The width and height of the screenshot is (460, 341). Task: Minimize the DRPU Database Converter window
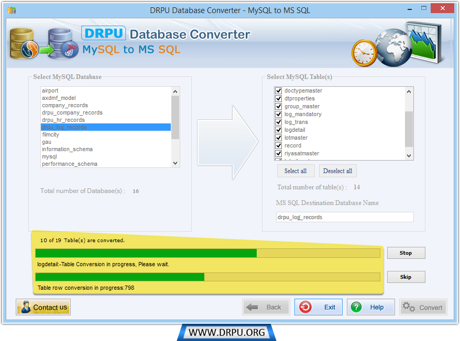pyautogui.click(x=410, y=9)
